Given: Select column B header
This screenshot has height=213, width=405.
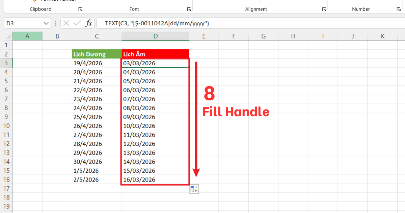Looking at the screenshot, I should click(57, 36).
